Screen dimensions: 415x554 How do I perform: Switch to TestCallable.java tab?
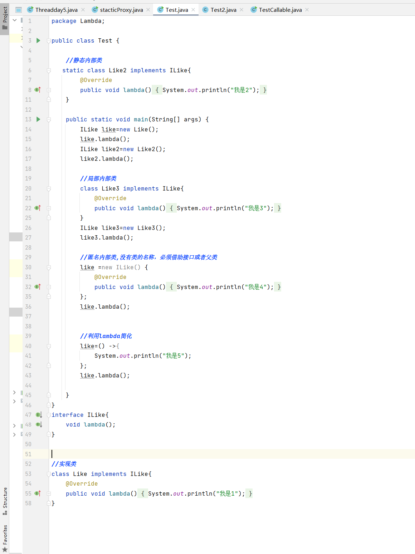280,10
